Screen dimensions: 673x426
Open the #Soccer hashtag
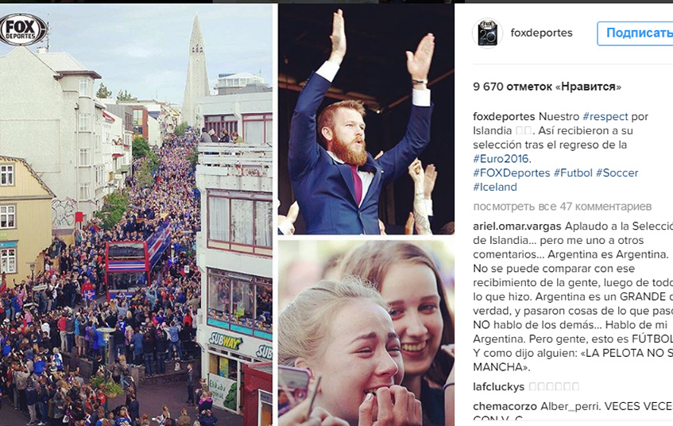617,173
